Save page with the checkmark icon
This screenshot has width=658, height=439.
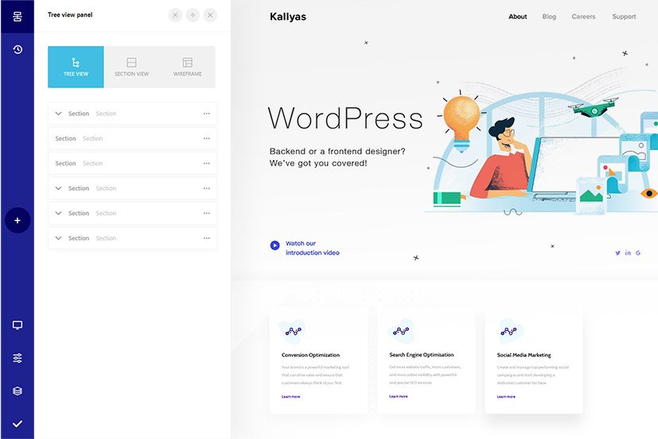(18, 424)
